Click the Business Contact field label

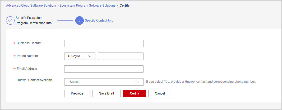pyautogui.click(x=29, y=43)
